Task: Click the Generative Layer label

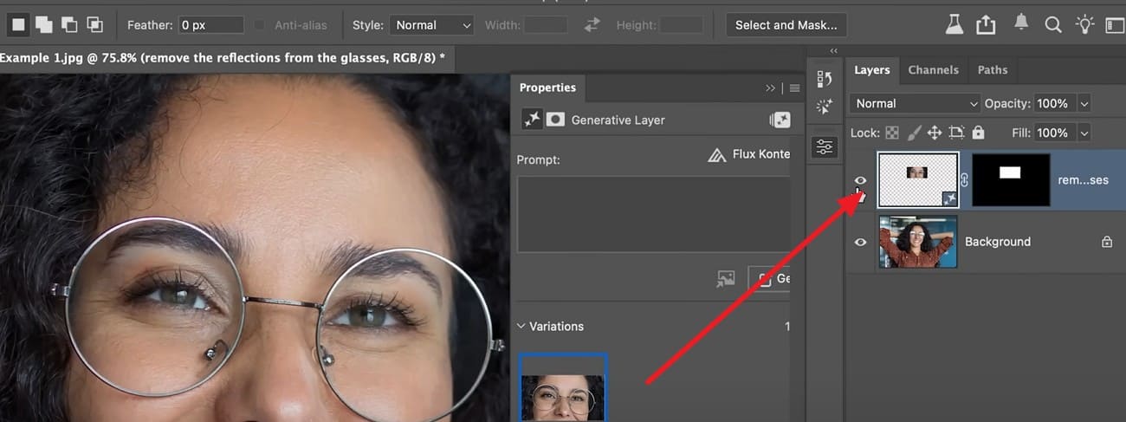Action: (x=618, y=120)
